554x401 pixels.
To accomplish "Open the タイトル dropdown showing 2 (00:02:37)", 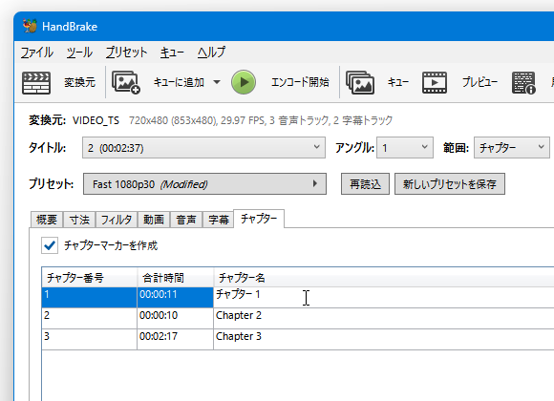I will pyautogui.click(x=203, y=148).
